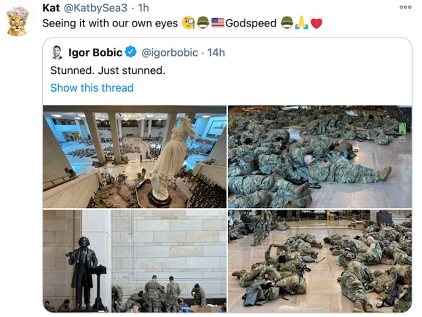
Task: Open the statue atrium overview photo
Action: [135, 157]
